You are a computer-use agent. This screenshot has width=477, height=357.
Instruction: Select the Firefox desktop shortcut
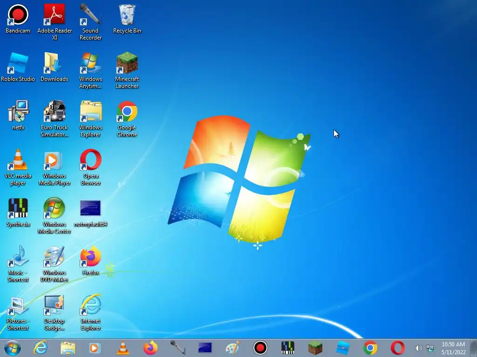(91, 260)
